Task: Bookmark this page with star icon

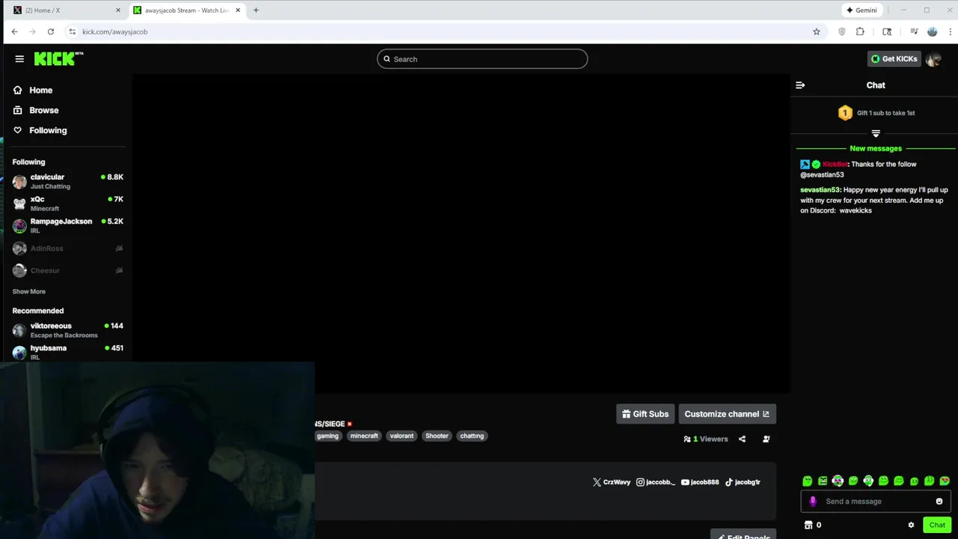Action: 817,31
